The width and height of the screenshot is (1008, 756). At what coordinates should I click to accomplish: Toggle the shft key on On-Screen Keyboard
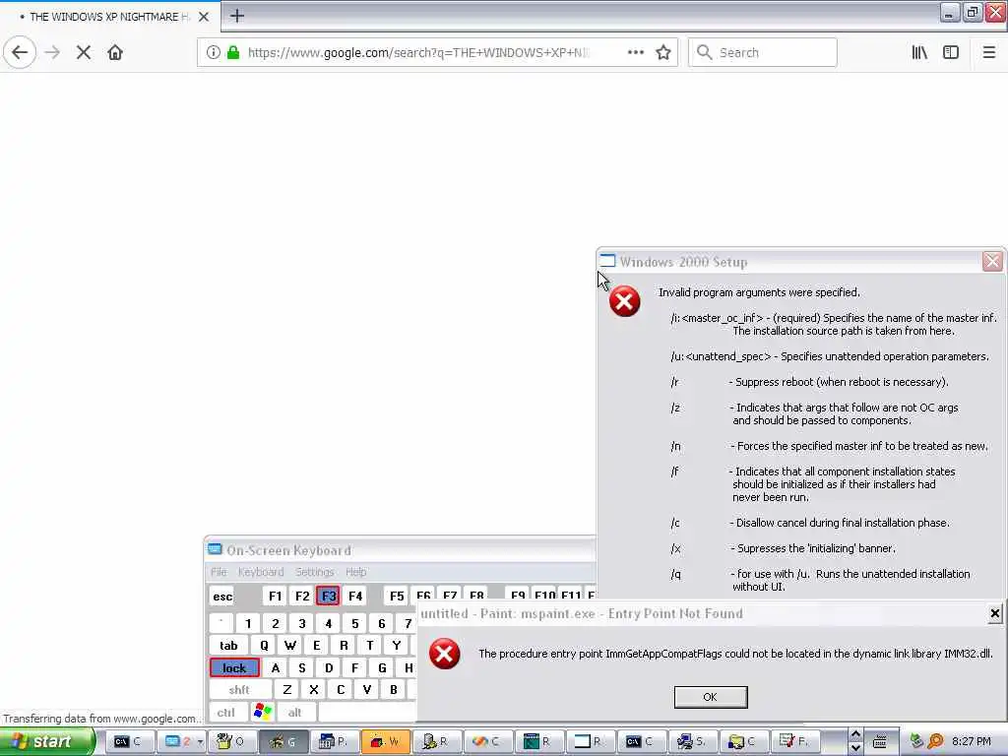239,690
